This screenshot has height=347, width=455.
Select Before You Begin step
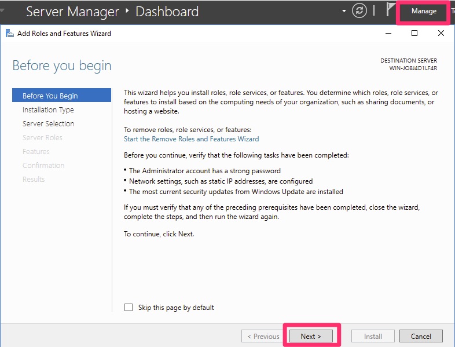coord(61,95)
